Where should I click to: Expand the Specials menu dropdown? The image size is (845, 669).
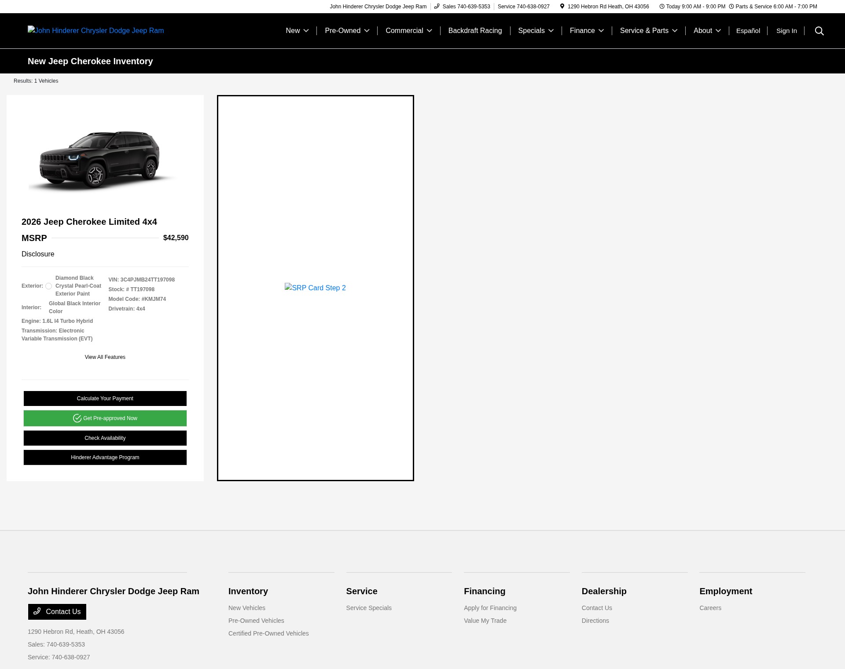point(536,31)
